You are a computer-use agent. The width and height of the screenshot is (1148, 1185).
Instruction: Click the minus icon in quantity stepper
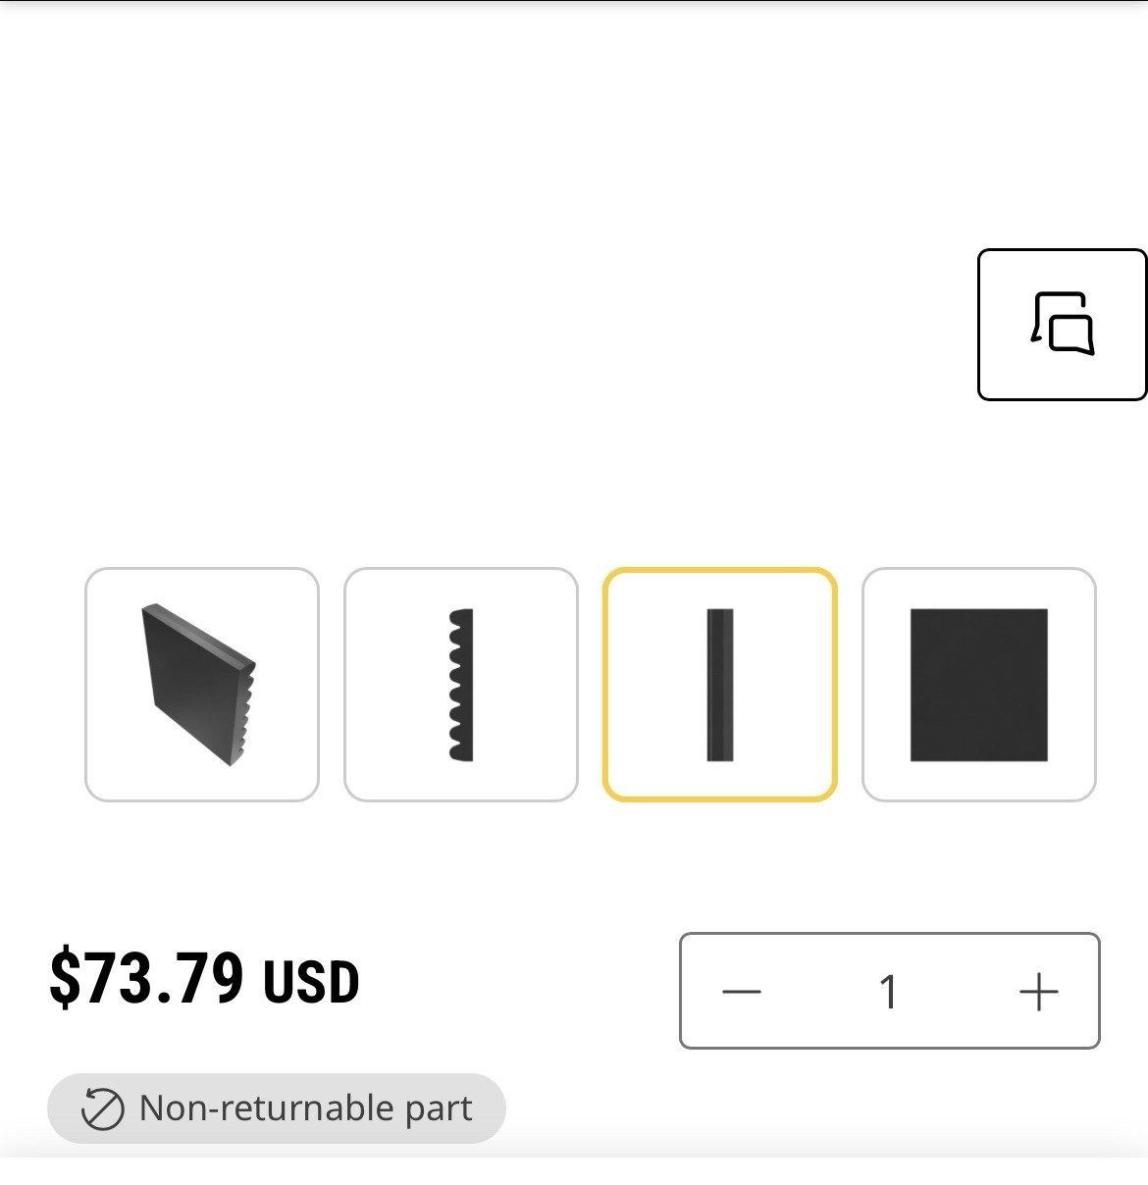742,991
